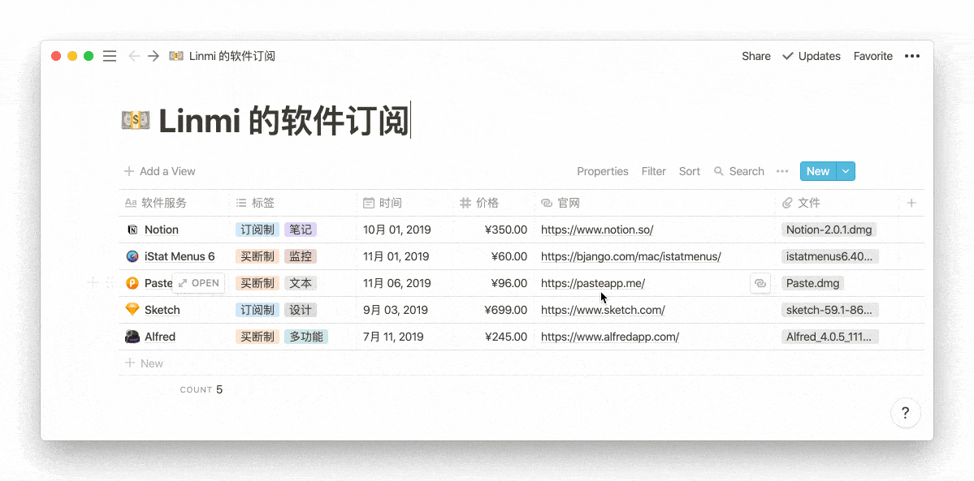The image size is (974, 481).
Task: Click the Notion app icon in first row
Action: point(132,230)
